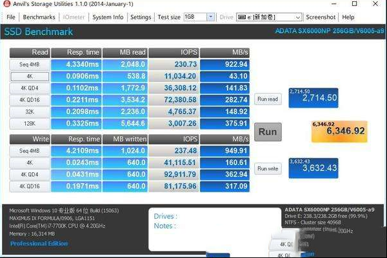Screen dimensions: 387x258
Task: Click the Anvil's Storage Utilities app icon
Action: pos(7,3)
